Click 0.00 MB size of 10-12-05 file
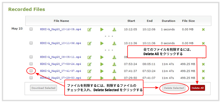The image size is (220, 102). click(188, 29)
